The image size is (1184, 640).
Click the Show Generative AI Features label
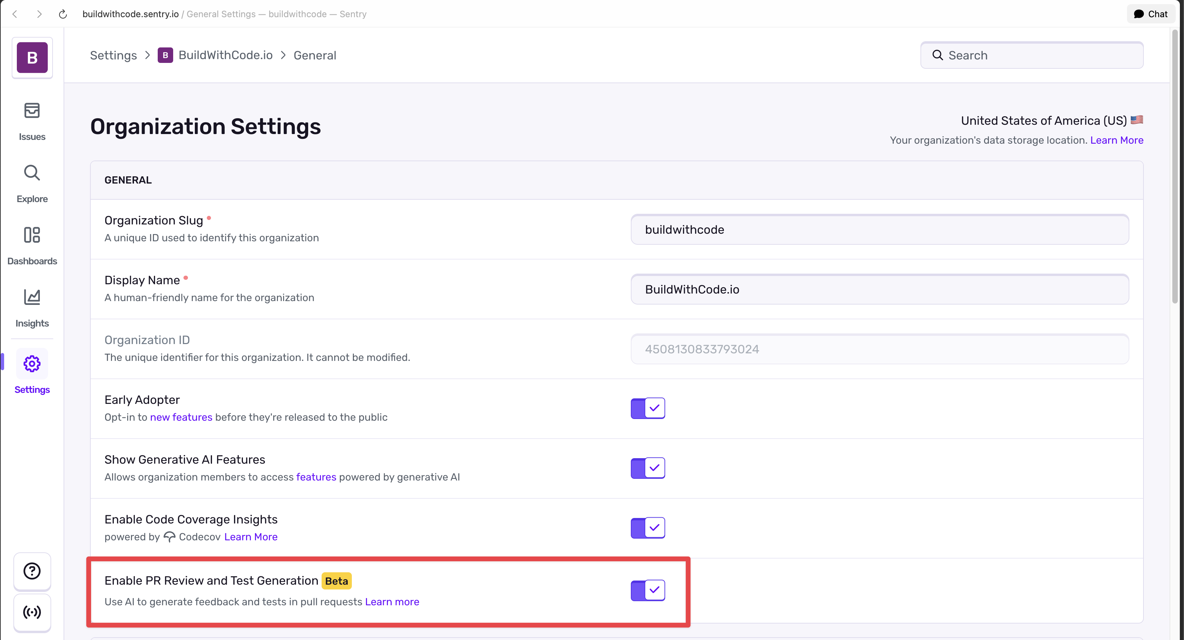[185, 459]
